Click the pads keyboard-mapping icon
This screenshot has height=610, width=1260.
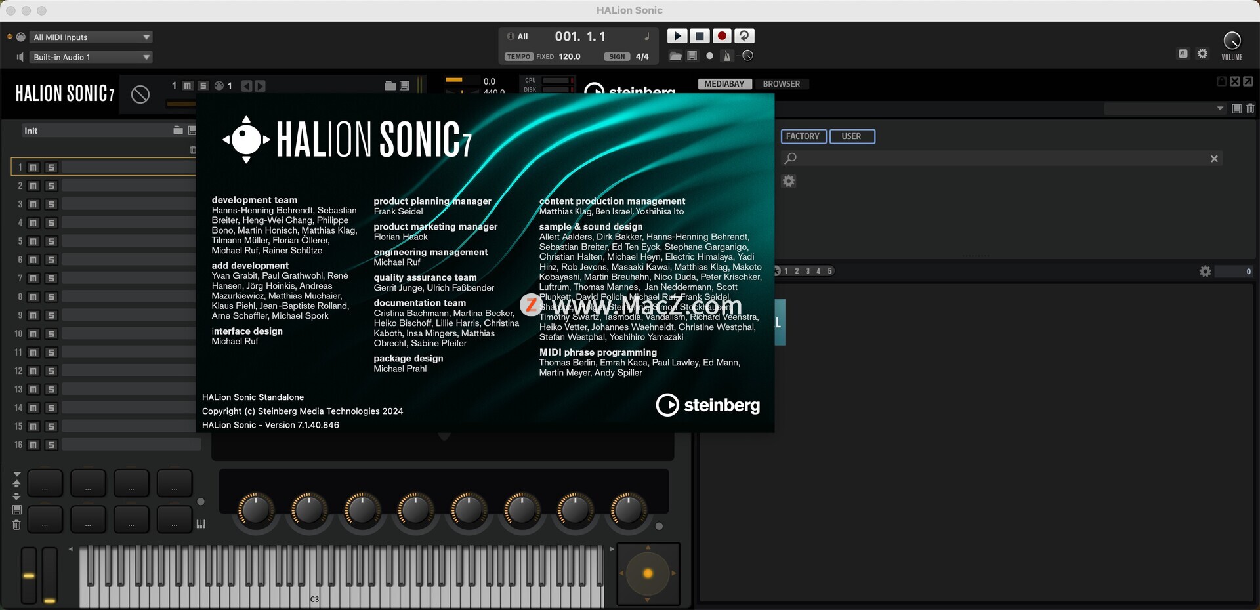click(x=201, y=524)
